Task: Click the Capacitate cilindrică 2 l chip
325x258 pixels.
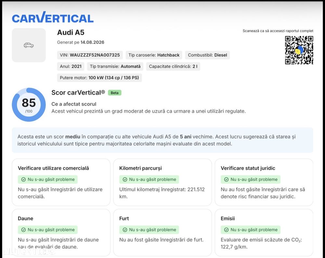Action: tap(173, 66)
